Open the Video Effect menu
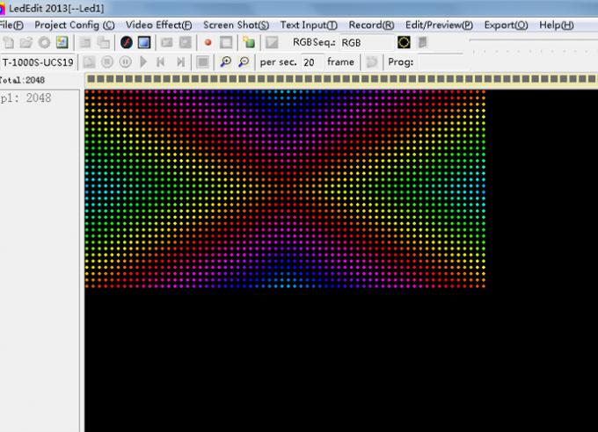Screen dimensions: 598x432 pyautogui.click(x=158, y=25)
